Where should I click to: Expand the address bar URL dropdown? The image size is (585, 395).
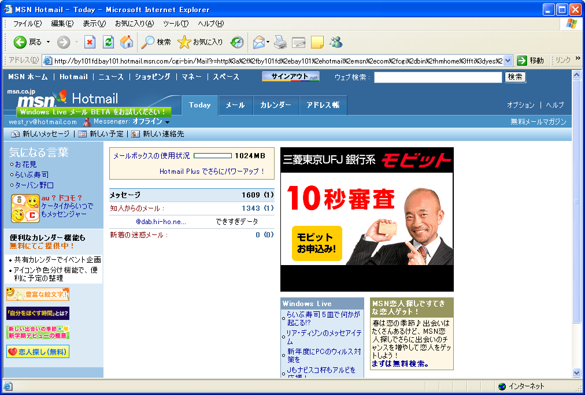508,61
